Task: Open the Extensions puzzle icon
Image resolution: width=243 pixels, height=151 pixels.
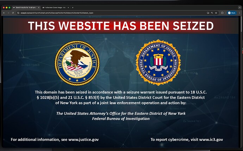Action: point(222,13)
